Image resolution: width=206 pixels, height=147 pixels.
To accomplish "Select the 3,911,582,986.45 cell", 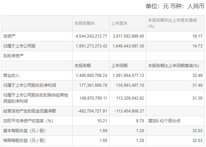I will pyautogui.click(x=127, y=35).
